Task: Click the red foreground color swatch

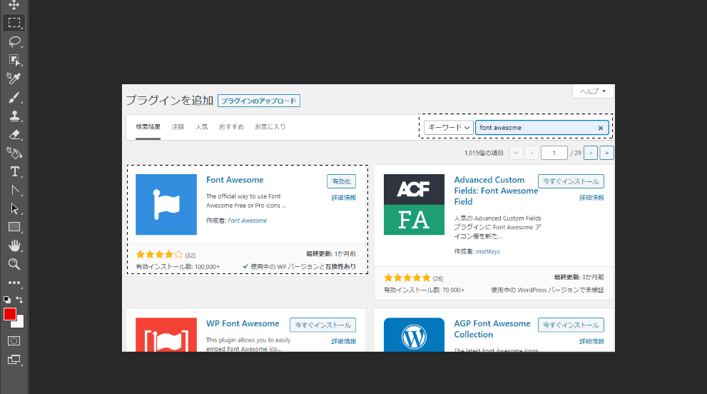Action: 9,314
